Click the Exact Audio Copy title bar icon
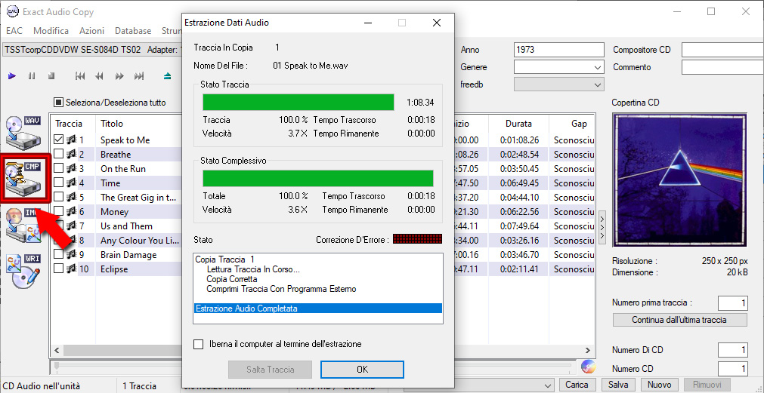 tap(13, 11)
